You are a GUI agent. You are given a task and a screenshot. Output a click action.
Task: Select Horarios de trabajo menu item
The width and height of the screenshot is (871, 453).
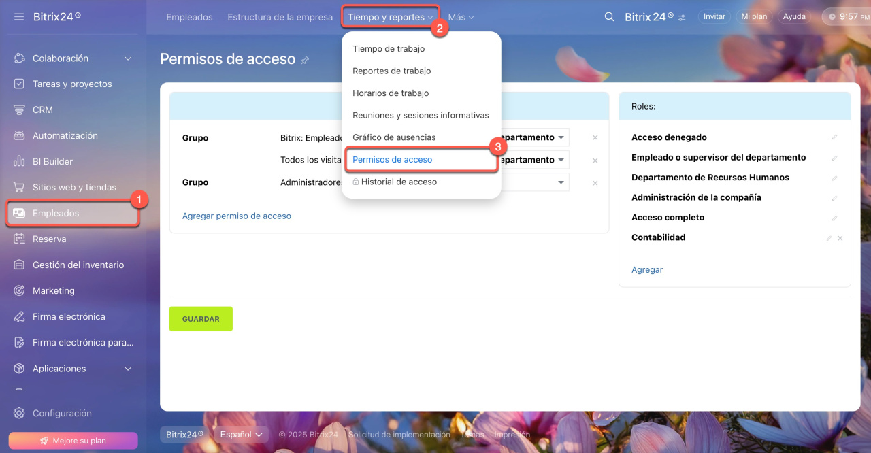tap(391, 93)
